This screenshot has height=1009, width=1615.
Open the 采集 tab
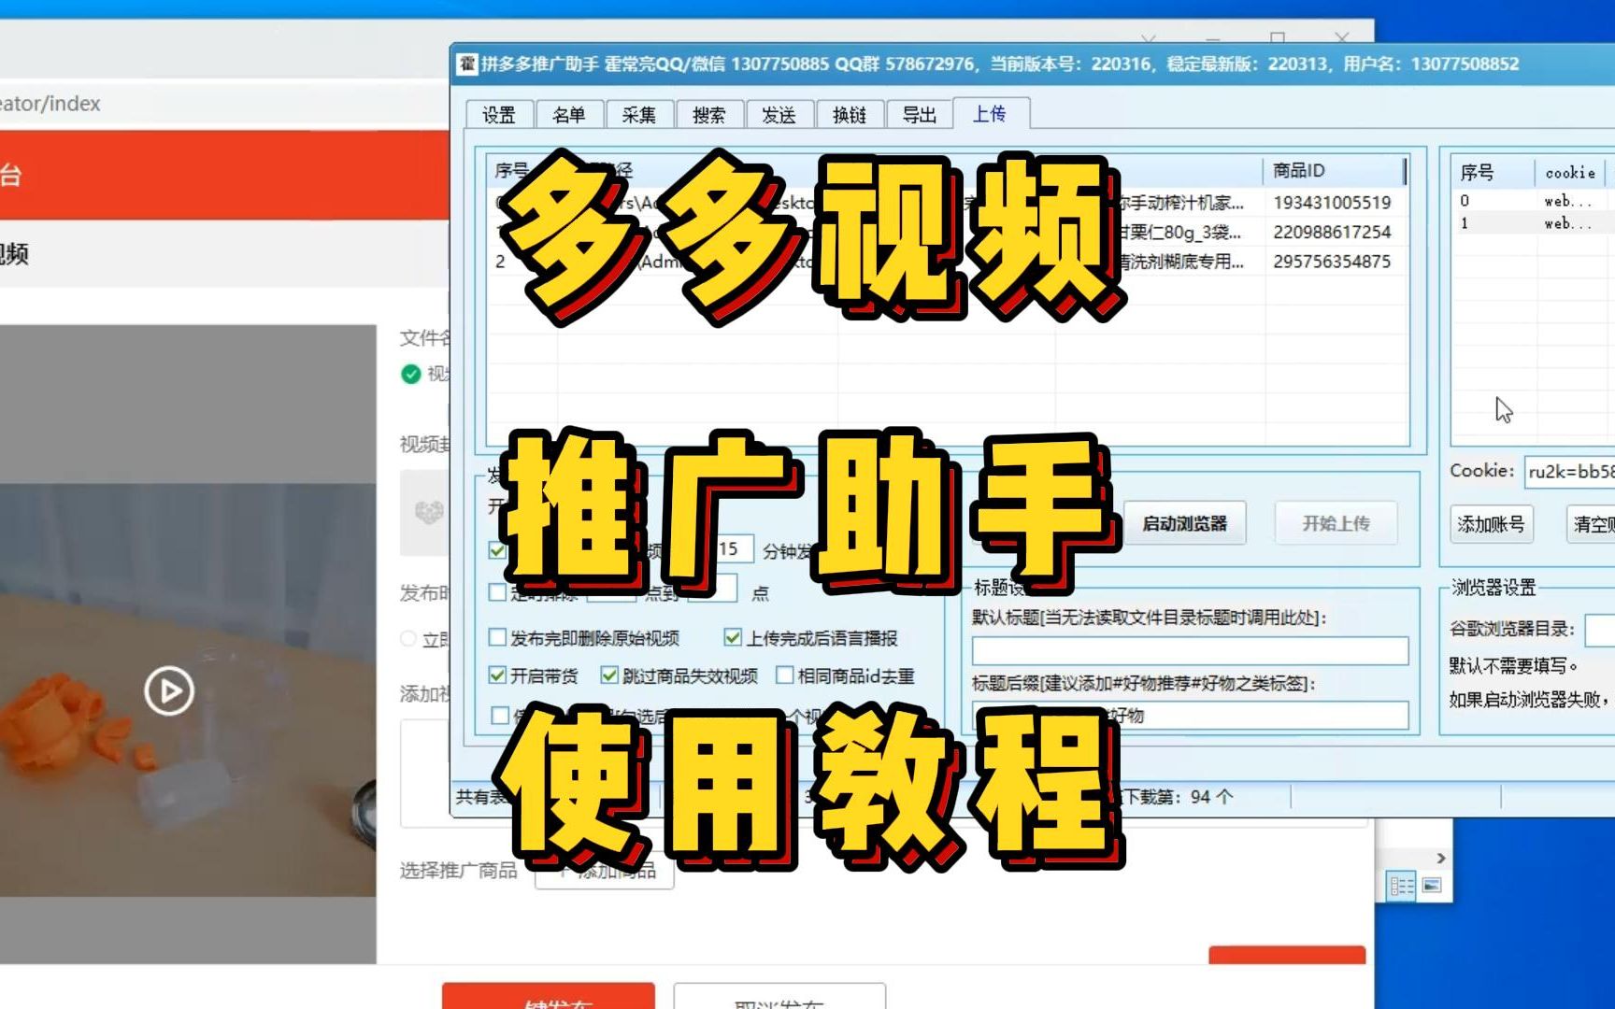[639, 114]
